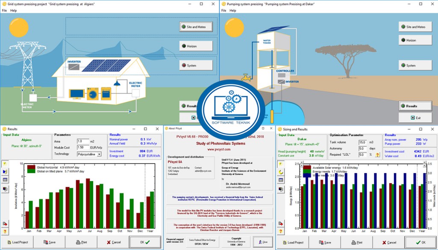438x250 pixels.
Task: Open bottom-left help icon in Sizing and Results
Action: [281, 231]
